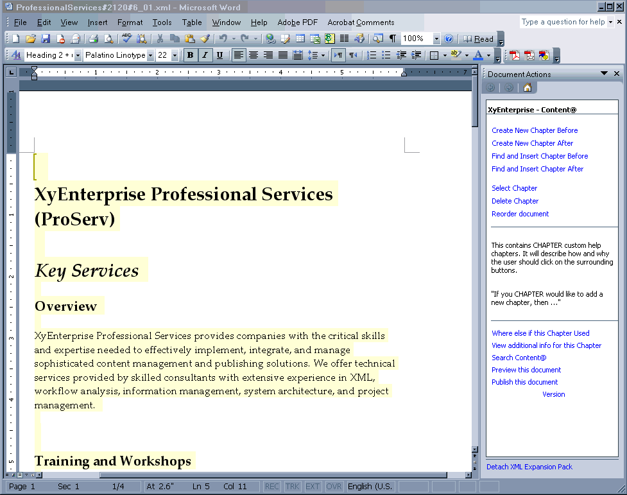This screenshot has width=627, height=495.
Task: Click the Delete Chapter link
Action: pyautogui.click(x=515, y=201)
